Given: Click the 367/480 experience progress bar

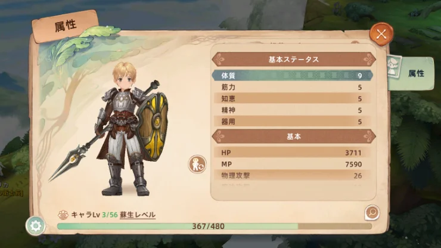Looking at the screenshot, I should click(215, 227).
